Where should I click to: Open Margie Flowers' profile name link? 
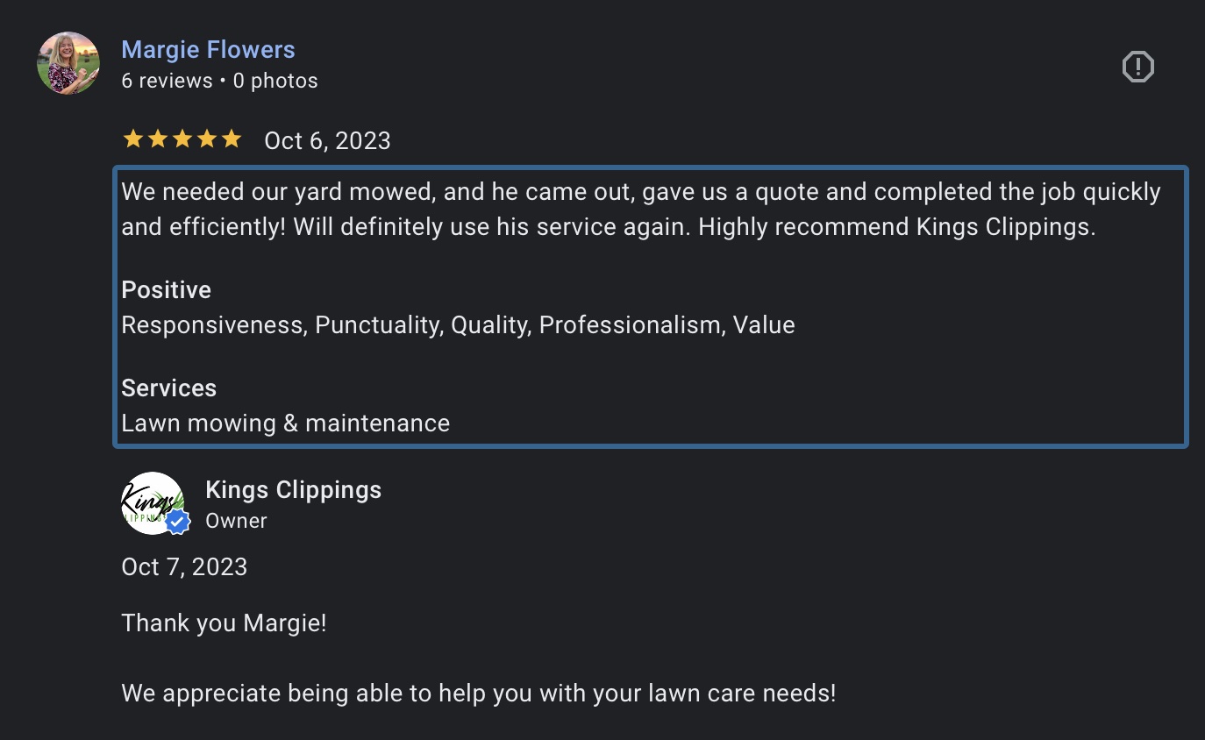[x=208, y=50]
